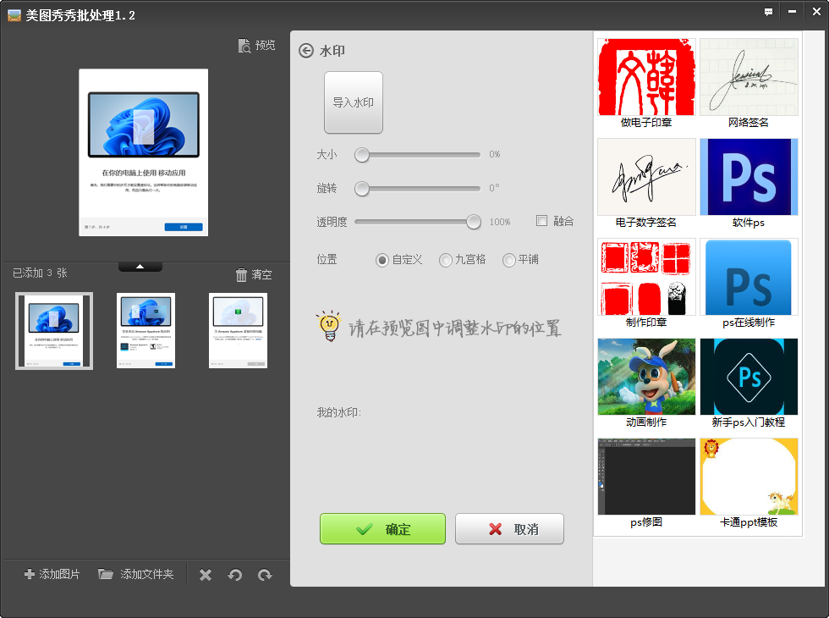Click the back arrow on the watermark panel

(x=305, y=51)
